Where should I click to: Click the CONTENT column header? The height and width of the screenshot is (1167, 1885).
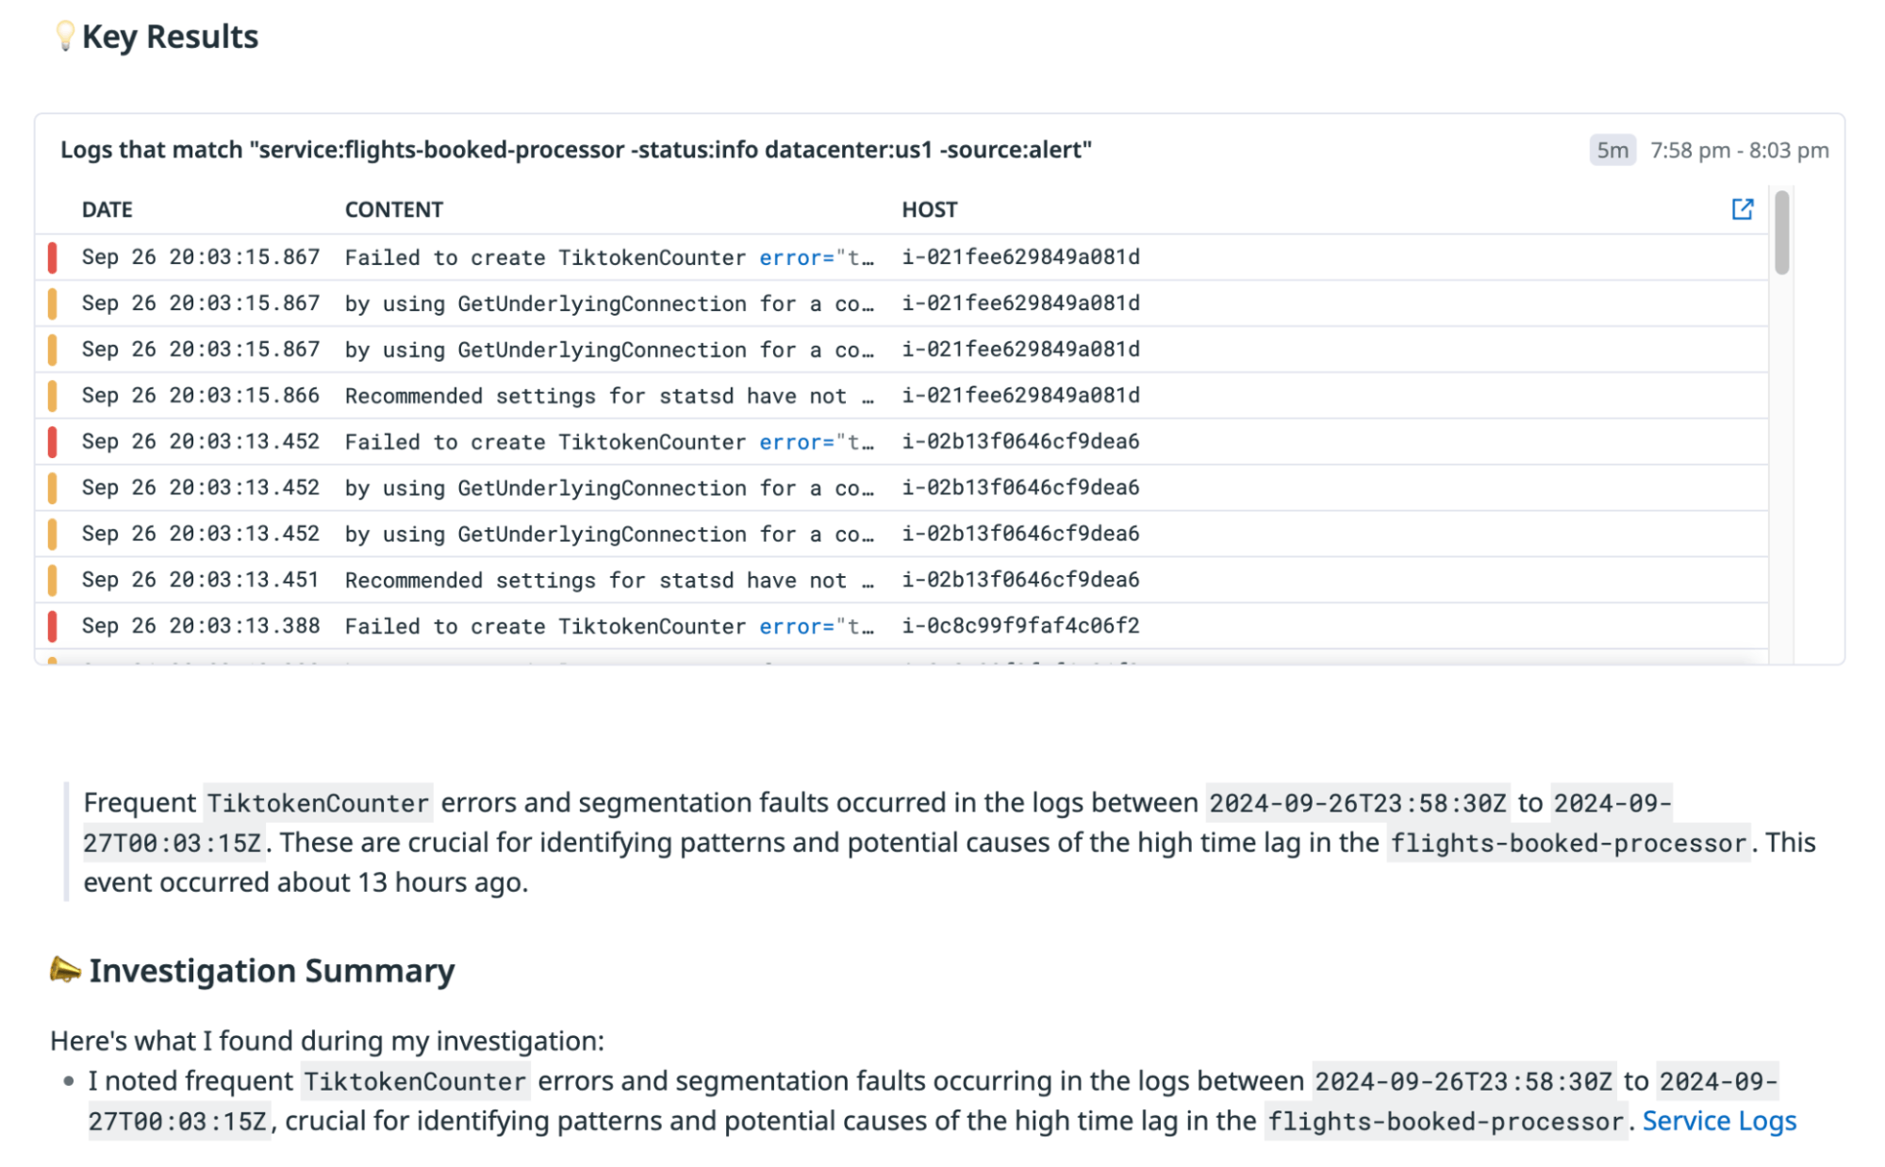[x=394, y=209]
